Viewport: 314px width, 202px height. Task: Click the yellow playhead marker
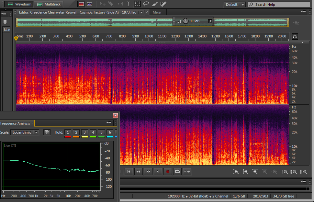16,38
